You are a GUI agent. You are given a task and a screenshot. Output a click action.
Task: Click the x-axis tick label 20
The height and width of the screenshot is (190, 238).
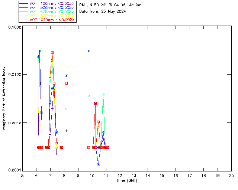click(x=231, y=175)
